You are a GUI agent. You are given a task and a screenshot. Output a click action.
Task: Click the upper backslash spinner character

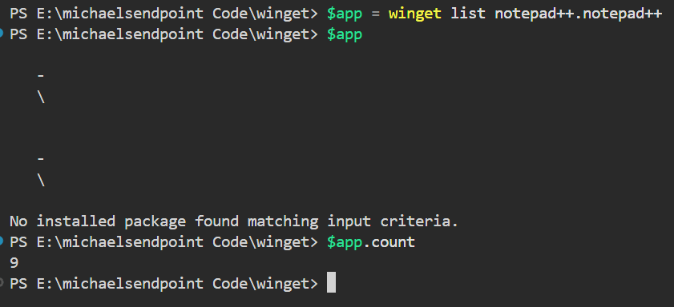(41, 98)
